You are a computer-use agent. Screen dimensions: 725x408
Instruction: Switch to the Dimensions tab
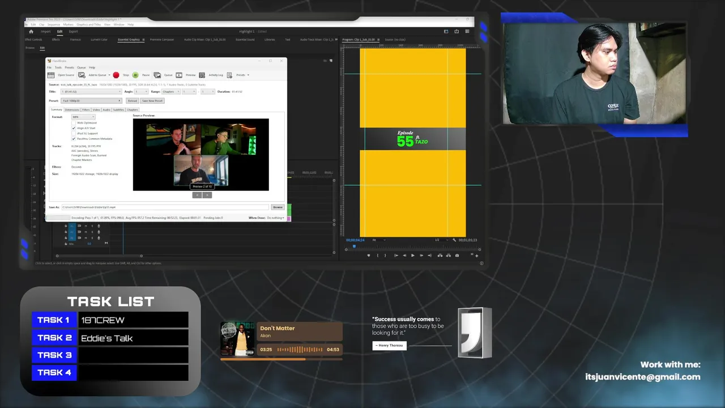click(72, 110)
